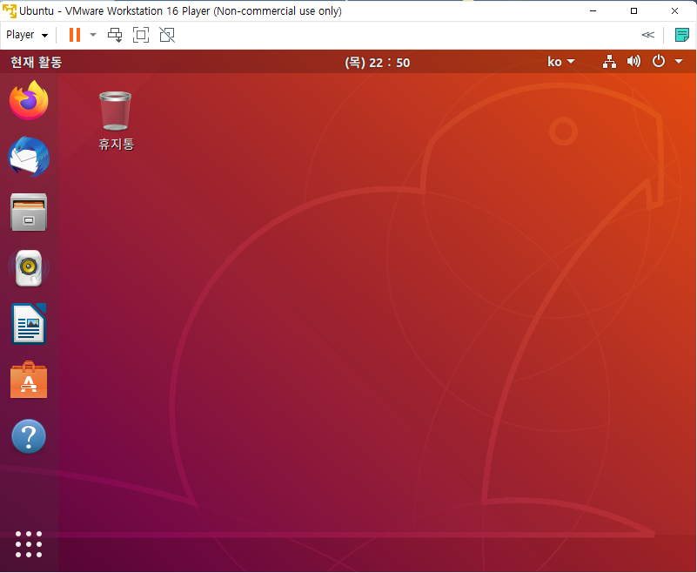Close the VMware Player window
697x573 pixels.
coord(674,10)
